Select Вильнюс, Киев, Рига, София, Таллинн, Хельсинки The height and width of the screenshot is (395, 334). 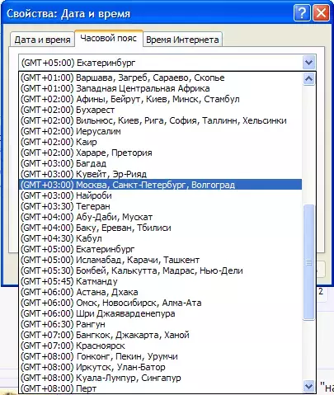161,120
